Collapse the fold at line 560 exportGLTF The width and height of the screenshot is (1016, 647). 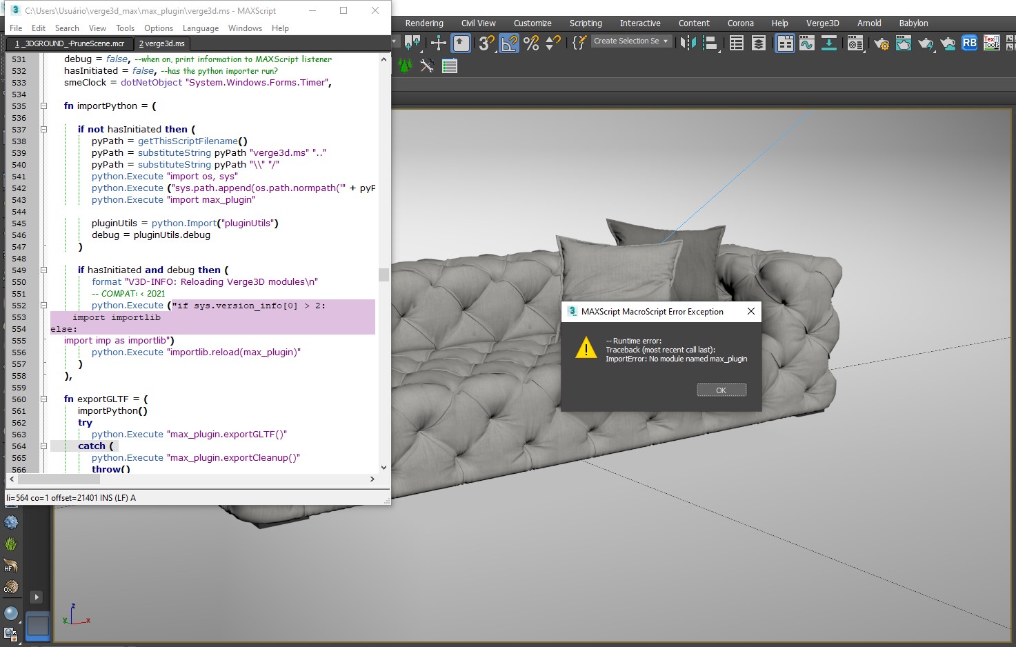point(43,399)
